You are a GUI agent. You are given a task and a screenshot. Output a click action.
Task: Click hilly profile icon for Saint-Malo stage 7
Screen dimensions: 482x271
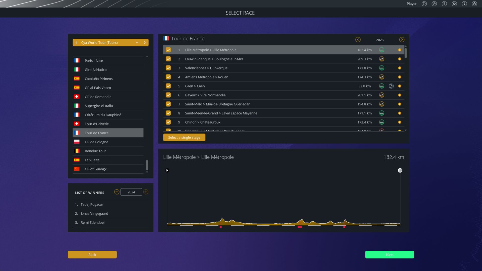pyautogui.click(x=382, y=104)
